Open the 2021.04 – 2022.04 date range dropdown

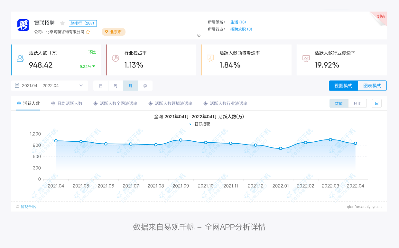point(50,86)
